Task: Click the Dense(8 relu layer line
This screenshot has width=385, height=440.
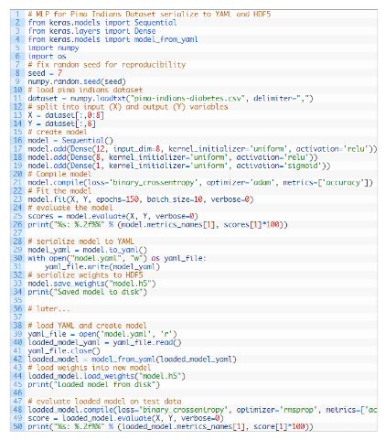Action: [173, 157]
